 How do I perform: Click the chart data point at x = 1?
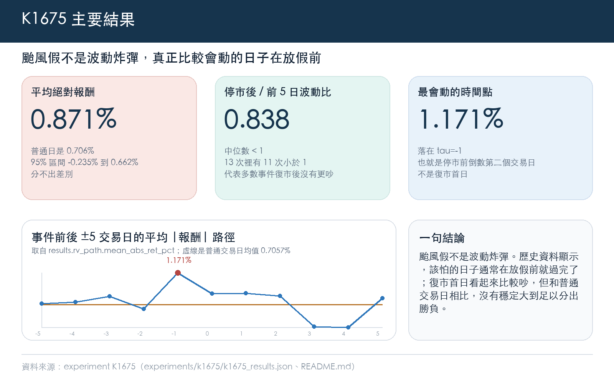246,293
